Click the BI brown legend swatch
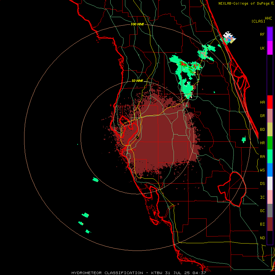Viewport: 275px width, 275px height. 270,224
